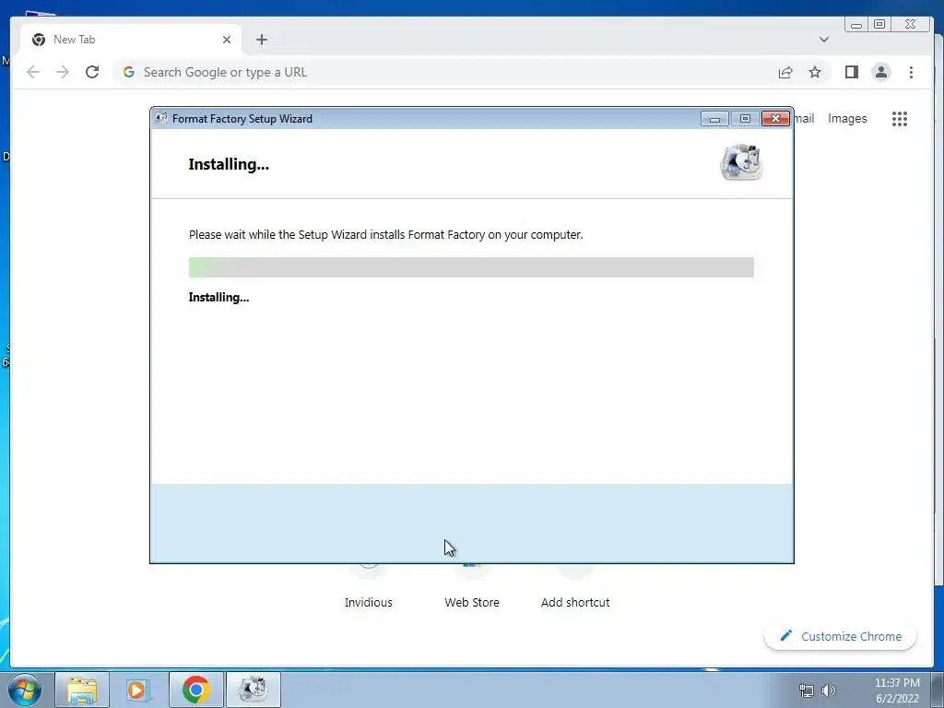Screen dimensions: 944x708
Task: Click the taskbar clock showing 11:37 PM
Action: [x=897, y=690]
